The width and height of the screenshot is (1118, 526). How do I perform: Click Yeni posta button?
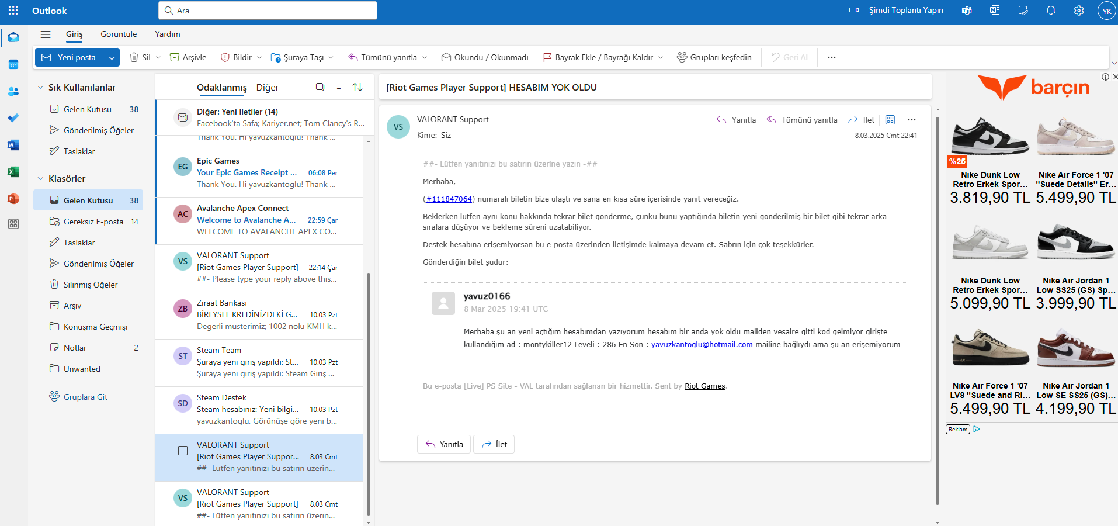click(70, 57)
